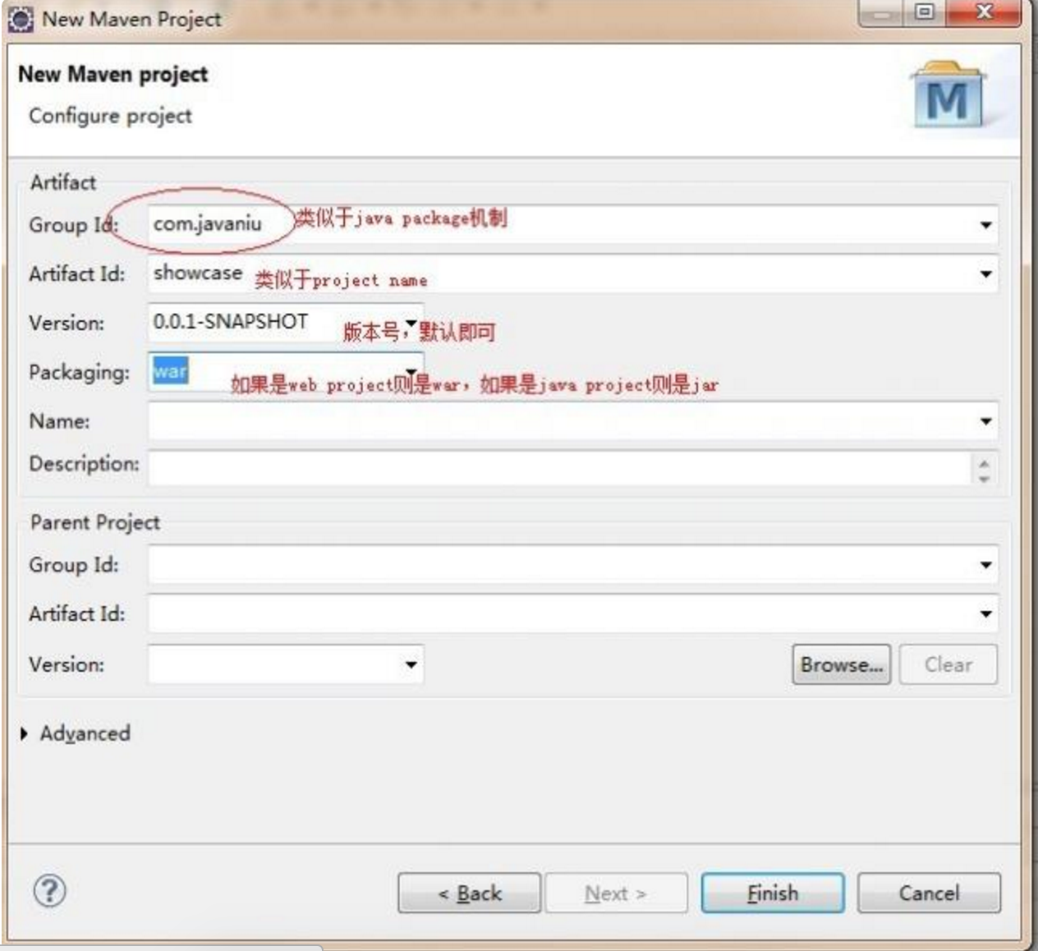
Task: Open Parent Project Group Id dropdown arrow
Action: click(985, 565)
